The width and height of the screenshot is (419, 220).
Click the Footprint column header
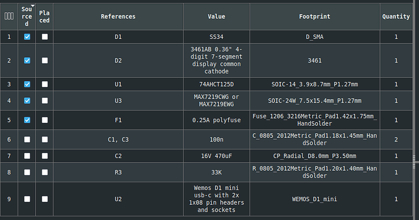coord(315,16)
